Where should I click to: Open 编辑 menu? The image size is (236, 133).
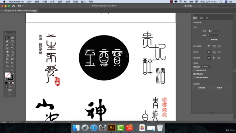(x=37, y=1)
